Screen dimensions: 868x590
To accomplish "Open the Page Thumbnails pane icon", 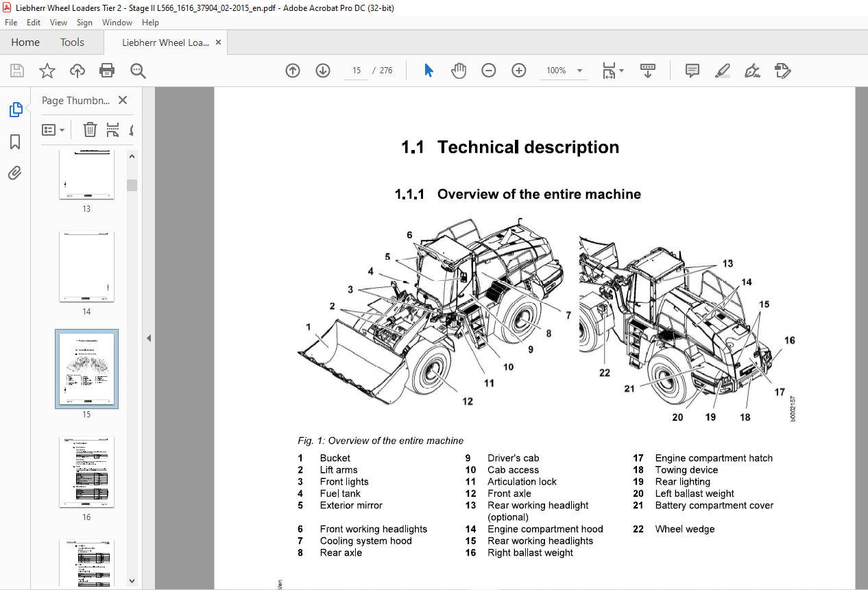I will [15, 110].
